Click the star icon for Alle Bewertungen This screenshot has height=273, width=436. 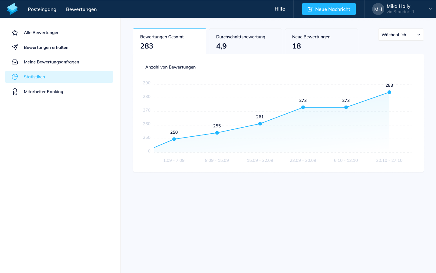[x=15, y=33]
